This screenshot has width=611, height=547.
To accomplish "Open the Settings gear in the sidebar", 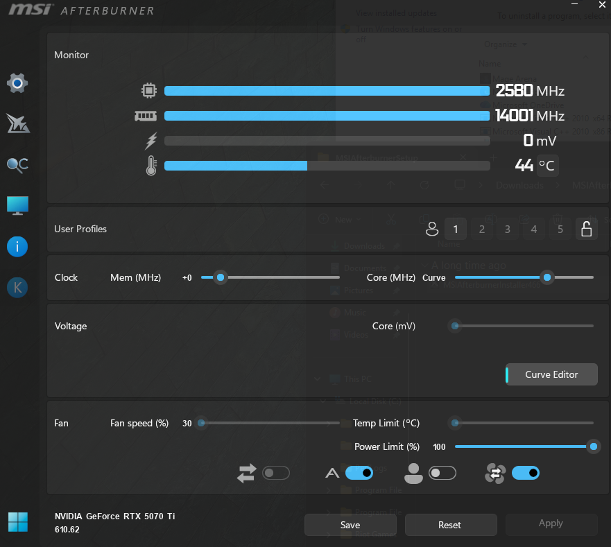I will click(17, 83).
